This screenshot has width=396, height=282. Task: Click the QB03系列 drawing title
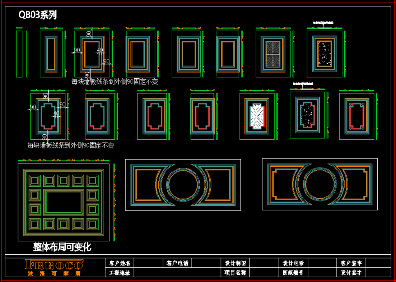37,15
